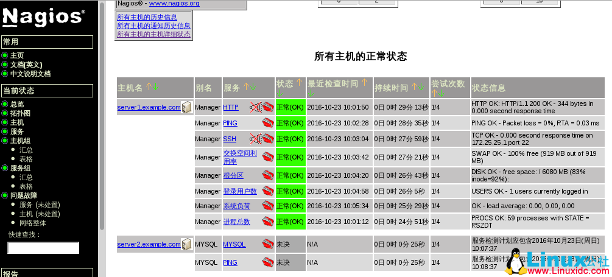The image size is (612, 277).
Task: Click the red icon in the MYSQL service row
Action: point(268,245)
